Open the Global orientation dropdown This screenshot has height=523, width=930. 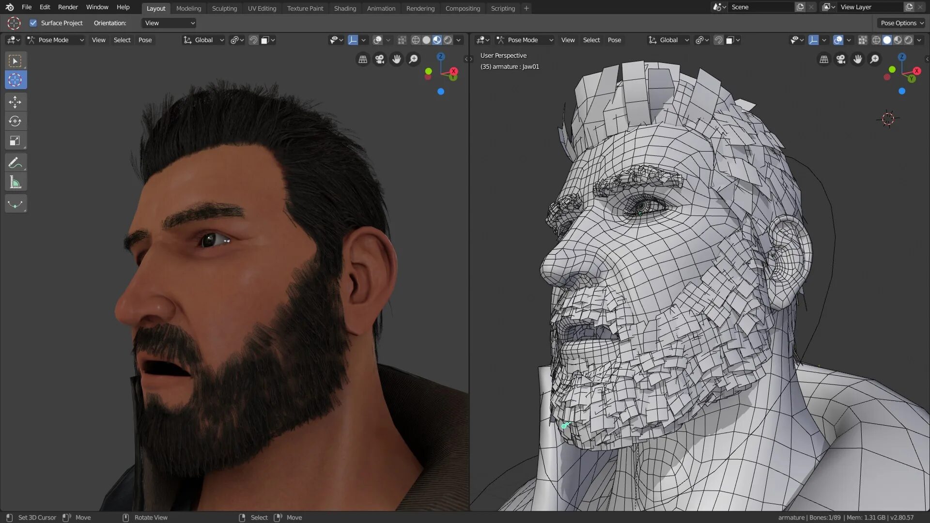point(208,40)
